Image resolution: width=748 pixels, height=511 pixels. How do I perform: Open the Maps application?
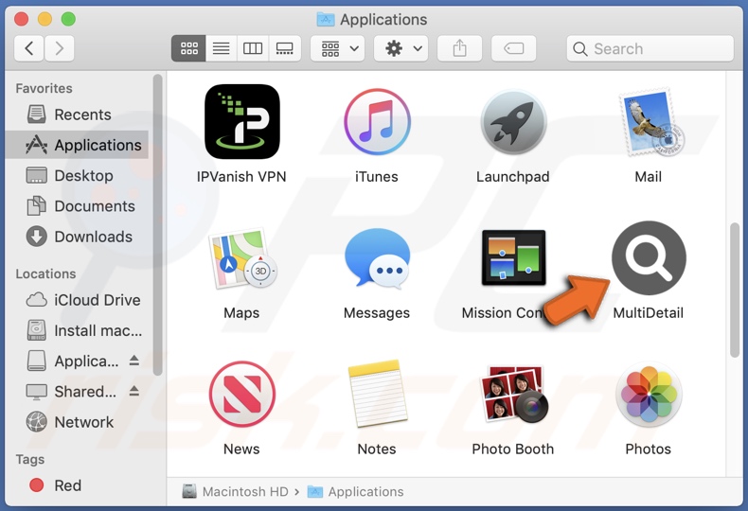point(241,258)
